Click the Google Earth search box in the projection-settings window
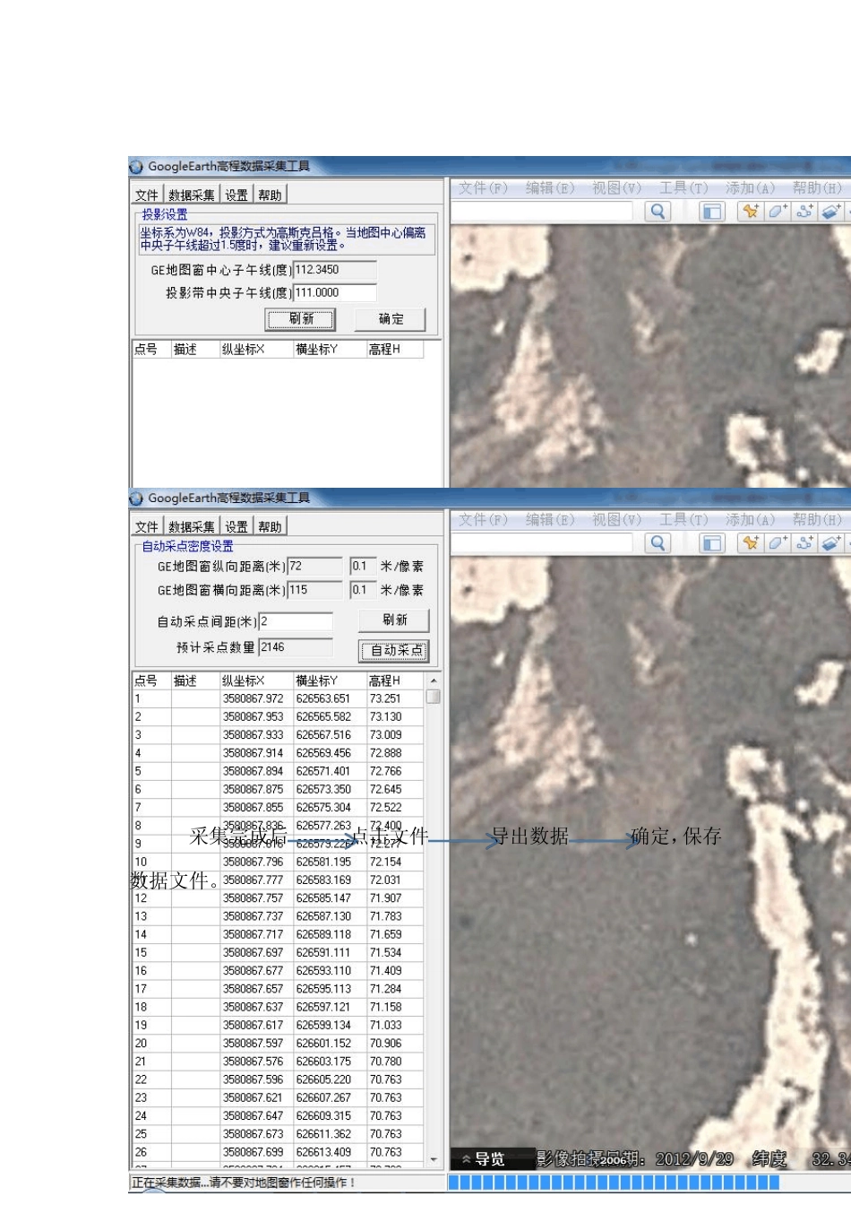 543,212
